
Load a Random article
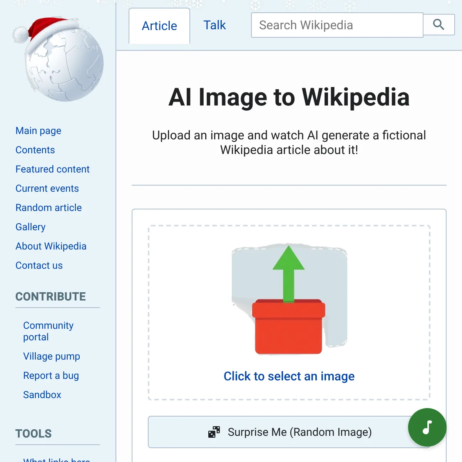click(49, 208)
